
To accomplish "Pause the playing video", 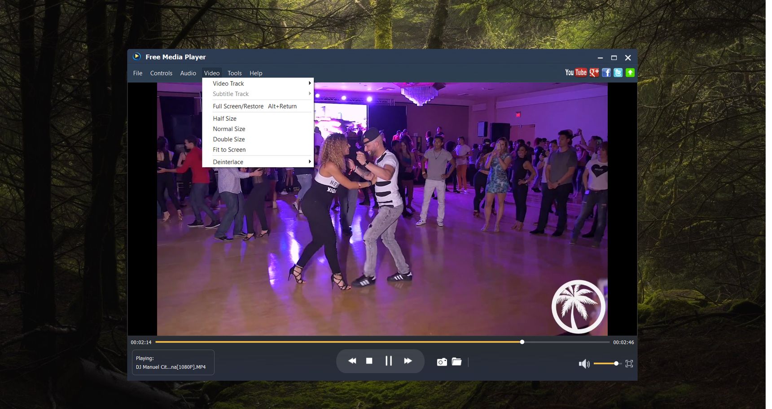I will pyautogui.click(x=389, y=361).
